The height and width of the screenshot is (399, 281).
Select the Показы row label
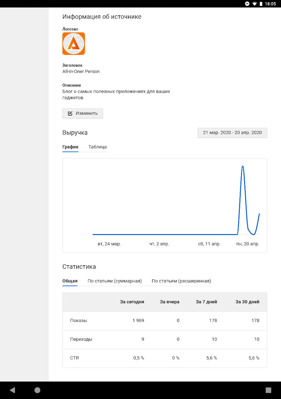pos(79,320)
